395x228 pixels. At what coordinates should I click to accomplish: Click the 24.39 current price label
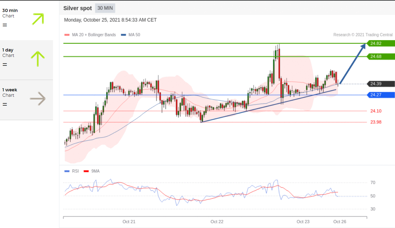click(380, 84)
